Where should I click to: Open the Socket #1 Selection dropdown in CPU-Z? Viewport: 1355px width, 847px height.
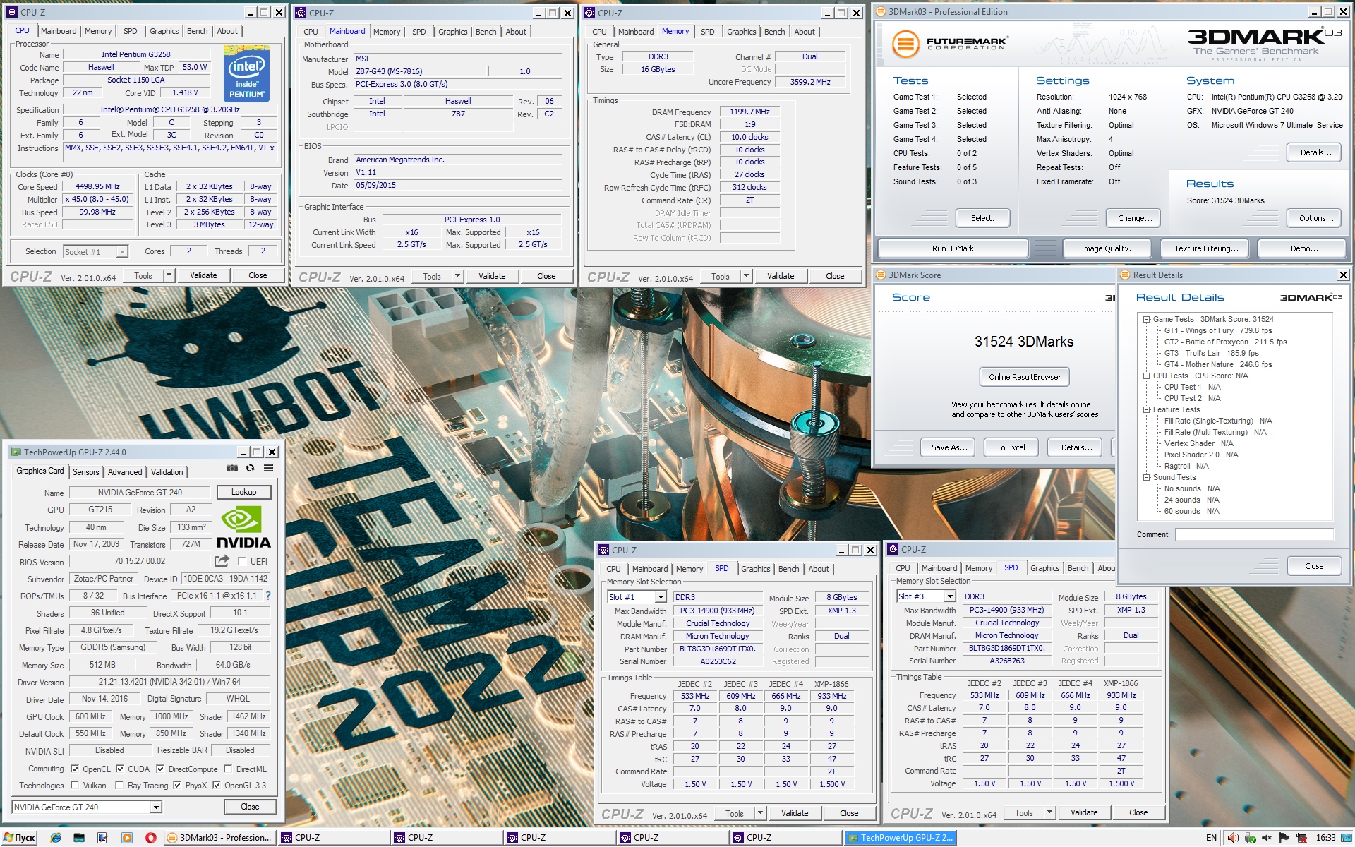pos(95,251)
